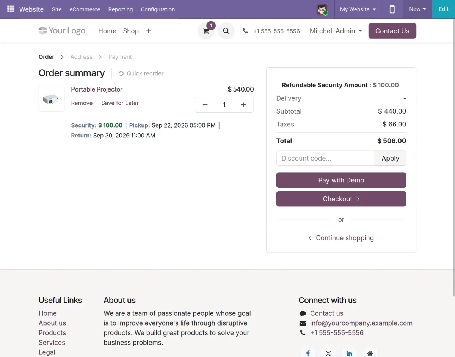Click the Facebook social icon

pyautogui.click(x=308, y=353)
